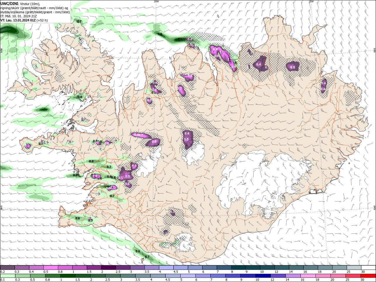
Task: Pick the palest green 0.1 rain legend swatch
Action: pos(8,276)
